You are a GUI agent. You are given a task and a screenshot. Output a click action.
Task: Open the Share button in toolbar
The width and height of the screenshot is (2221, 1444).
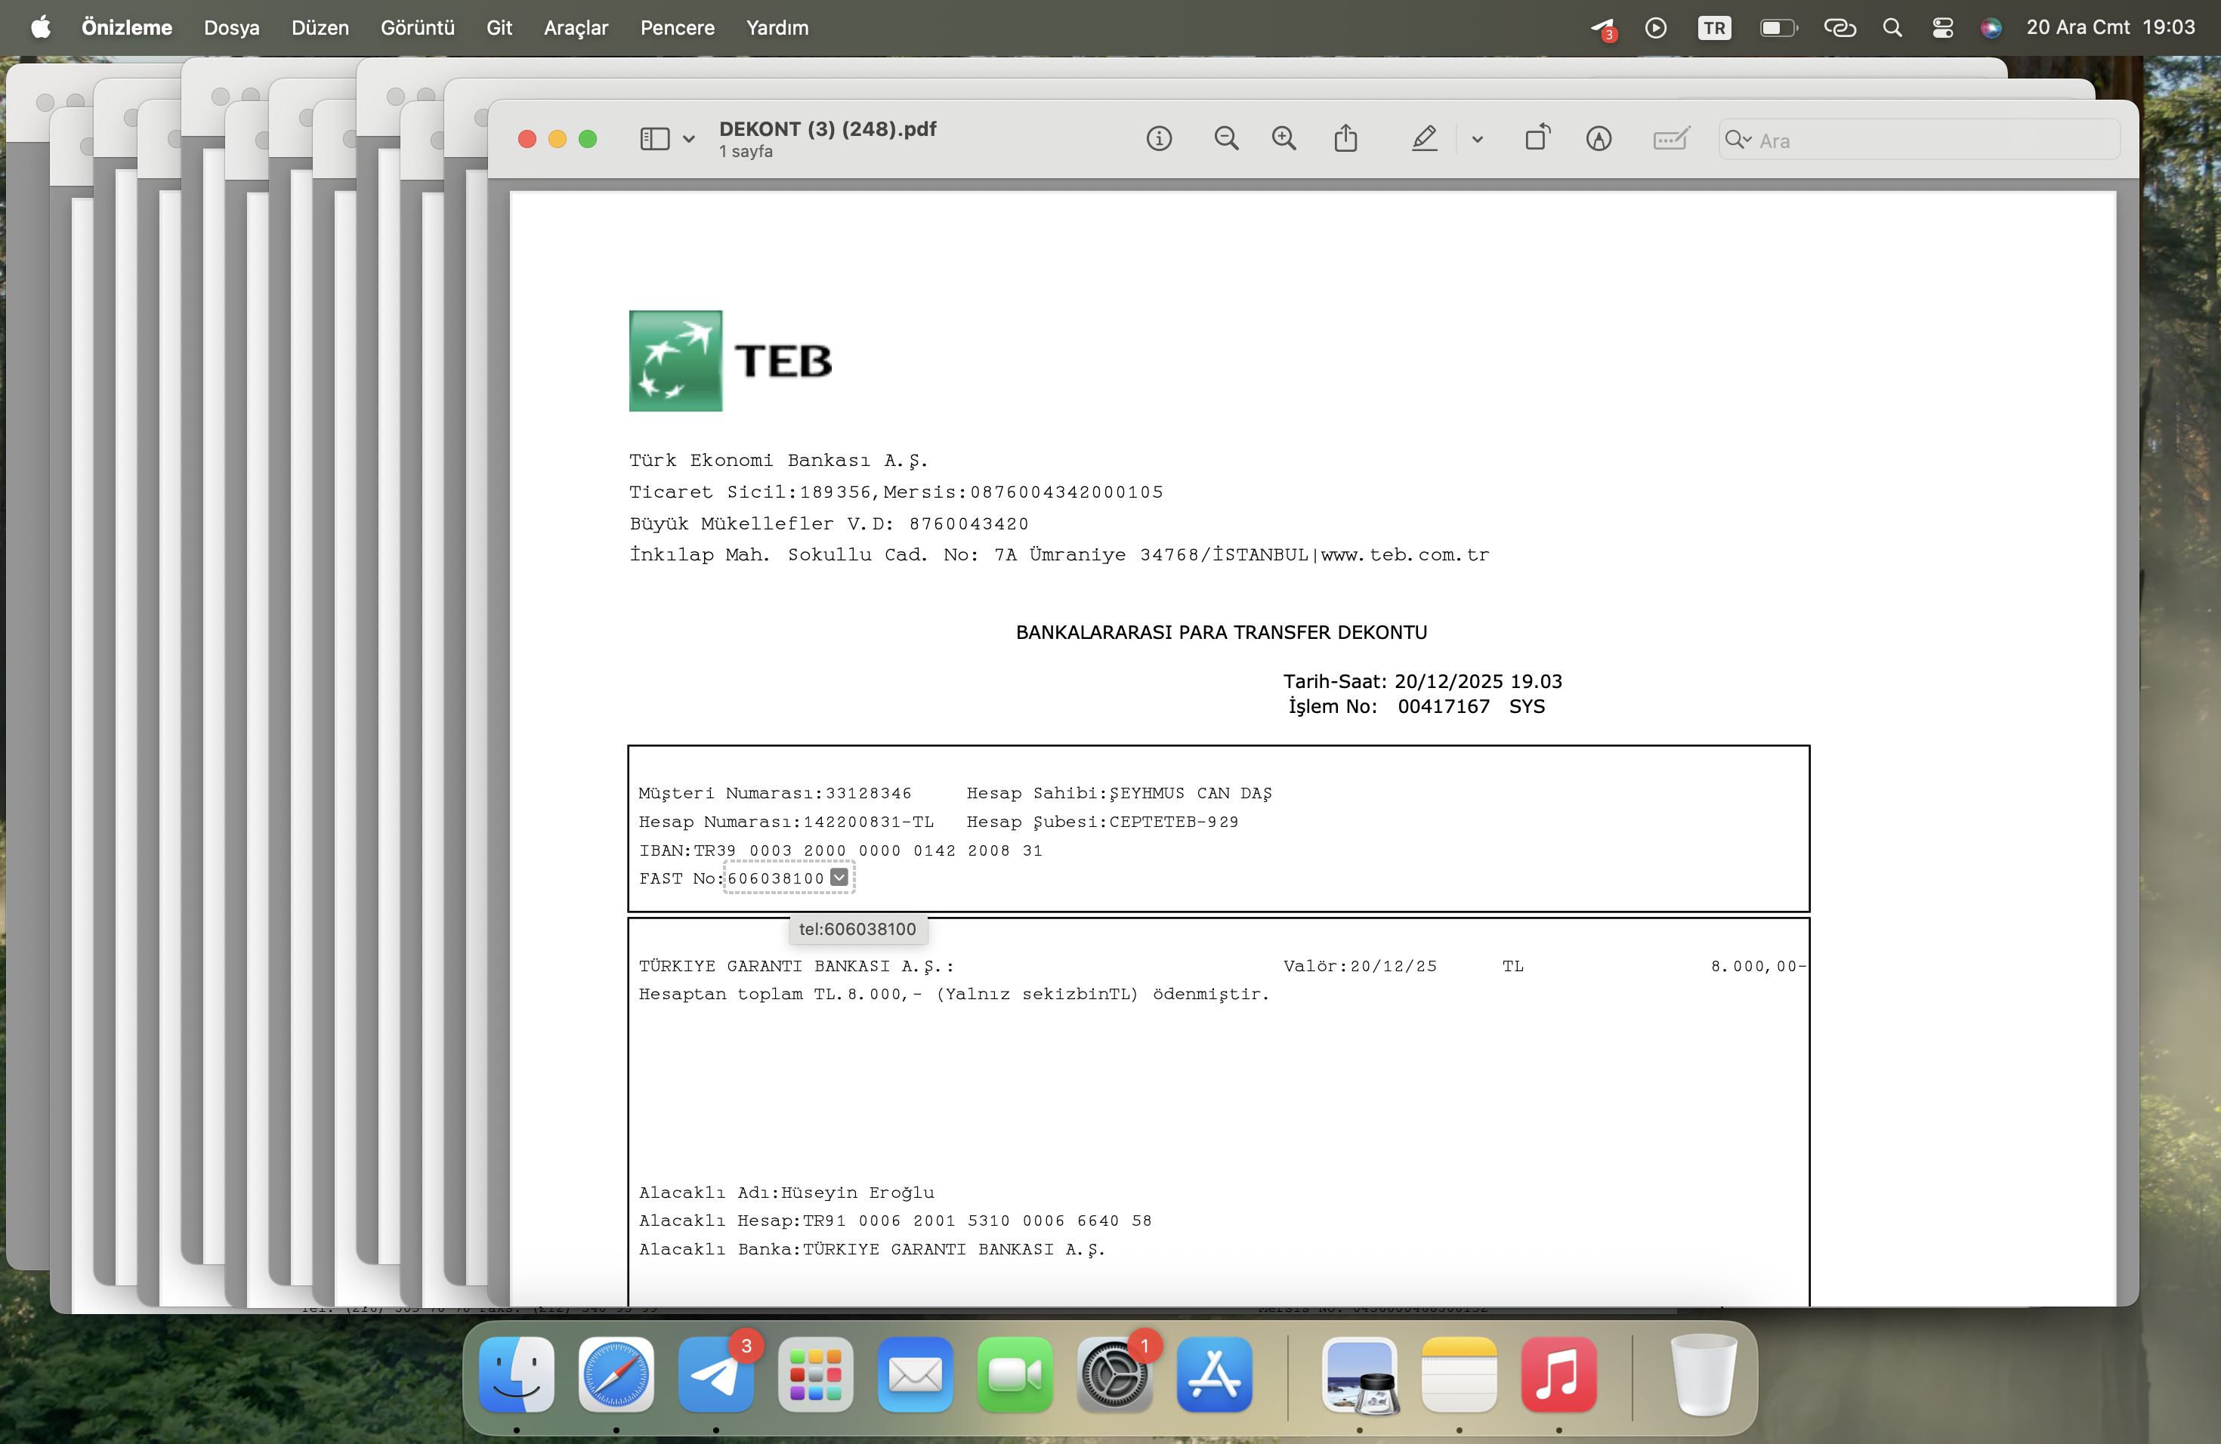click(1345, 138)
